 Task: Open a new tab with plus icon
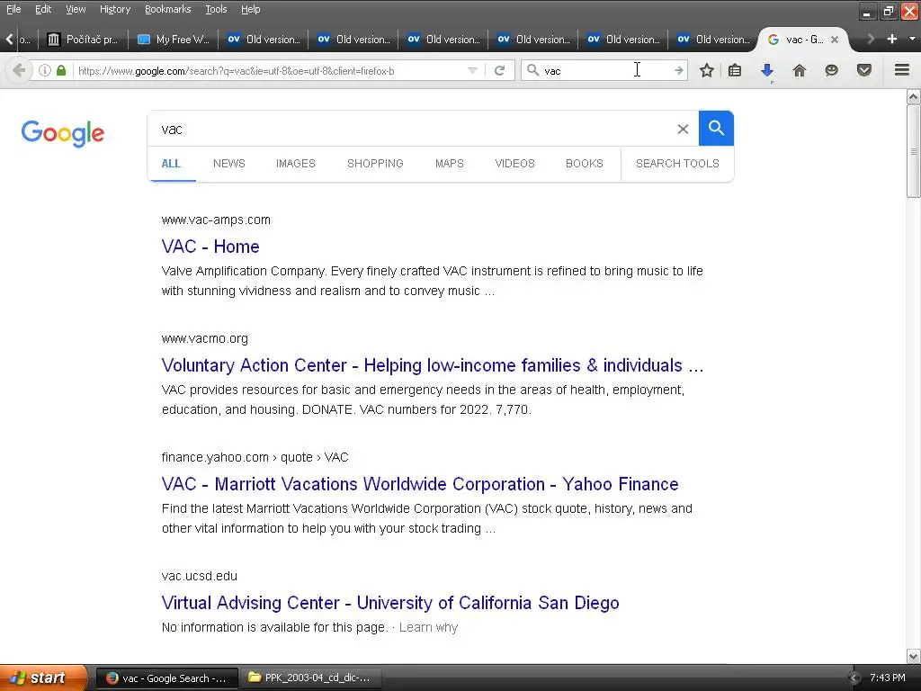click(891, 39)
